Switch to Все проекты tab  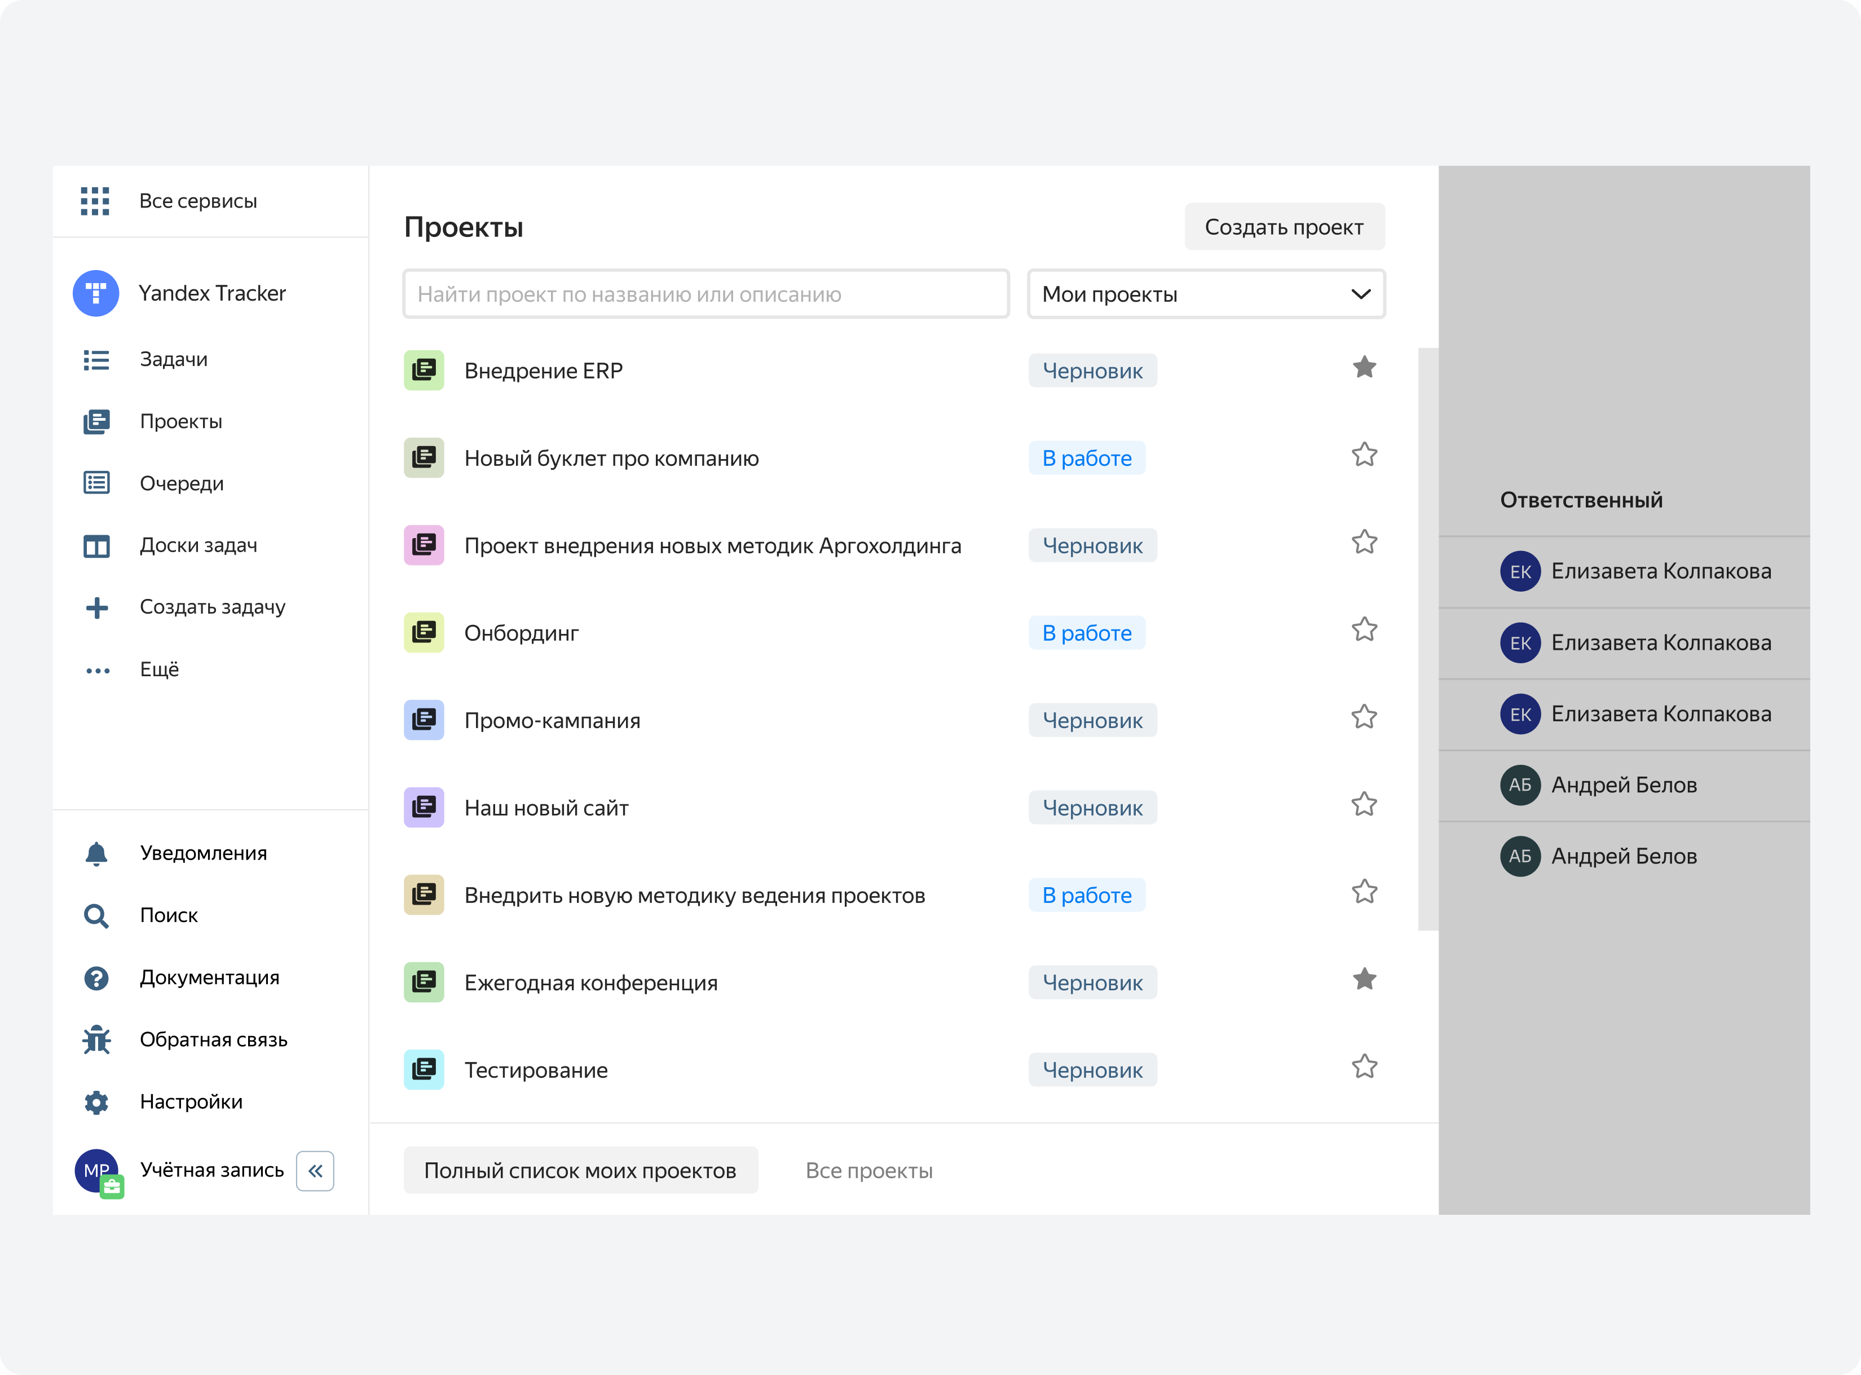(x=868, y=1170)
